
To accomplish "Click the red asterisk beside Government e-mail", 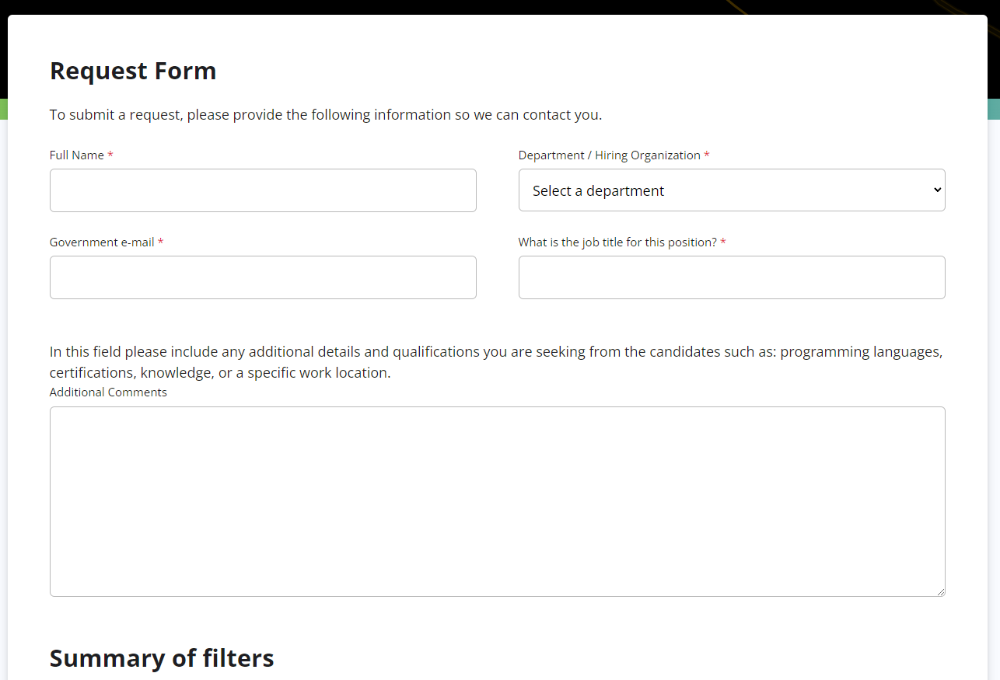I will 160,242.
